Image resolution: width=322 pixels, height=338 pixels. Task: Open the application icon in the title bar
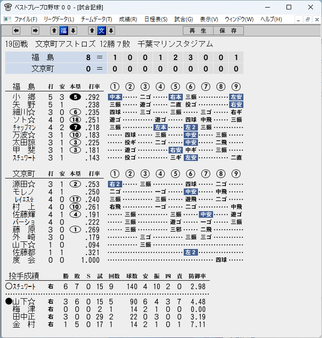(8, 7)
